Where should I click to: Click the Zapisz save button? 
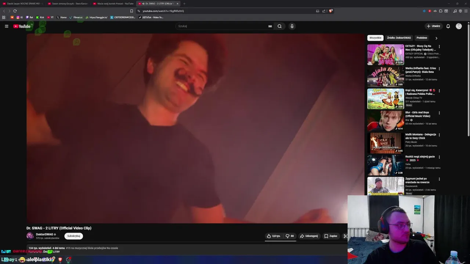point(331,236)
